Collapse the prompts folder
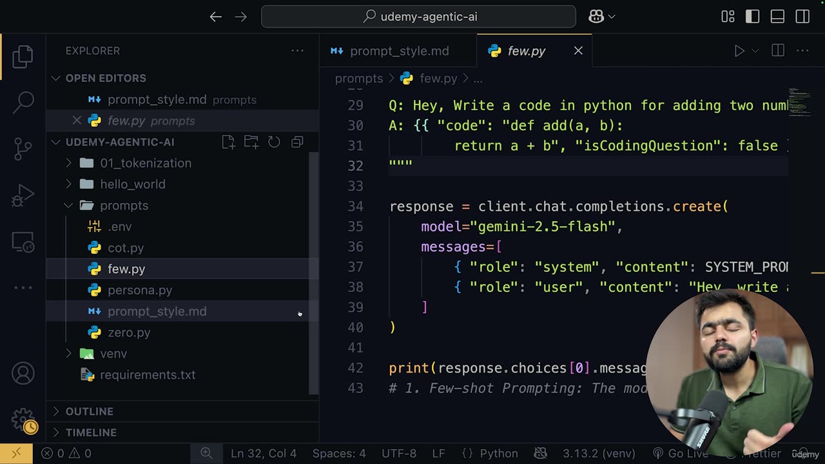 (x=179, y=206)
